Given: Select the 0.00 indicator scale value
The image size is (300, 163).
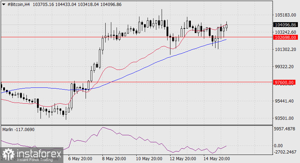Looking at the screenshot, I should tap(278, 146).
